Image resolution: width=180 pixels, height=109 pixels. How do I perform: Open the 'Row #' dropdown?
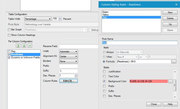coord(127,57)
